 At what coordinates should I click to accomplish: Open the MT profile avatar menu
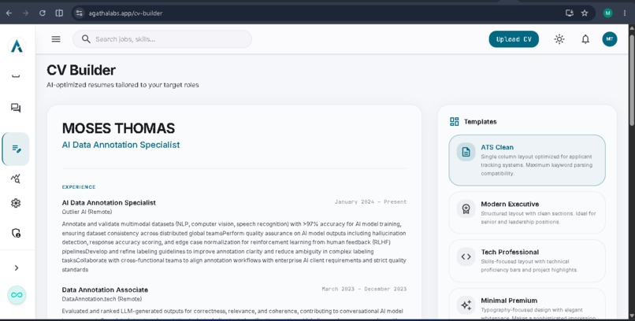tap(610, 39)
